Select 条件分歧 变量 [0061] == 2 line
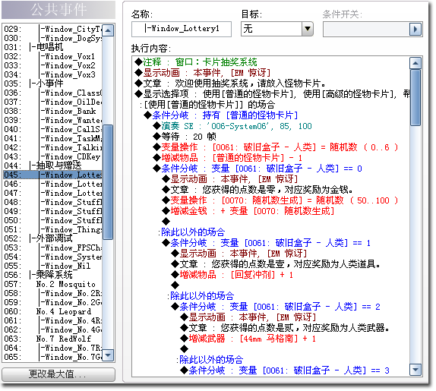The image size is (436, 391). (276, 307)
